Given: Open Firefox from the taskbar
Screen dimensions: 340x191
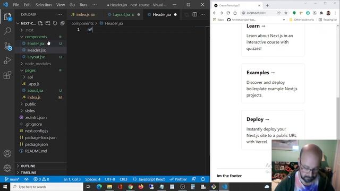Looking at the screenshot, I should (x=141, y=187).
